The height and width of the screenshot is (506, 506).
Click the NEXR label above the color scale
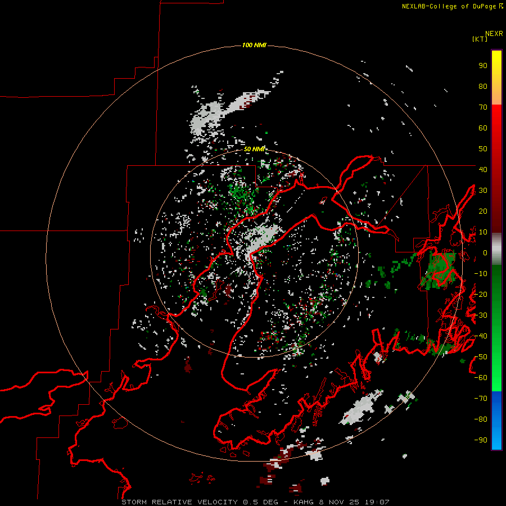point(494,34)
